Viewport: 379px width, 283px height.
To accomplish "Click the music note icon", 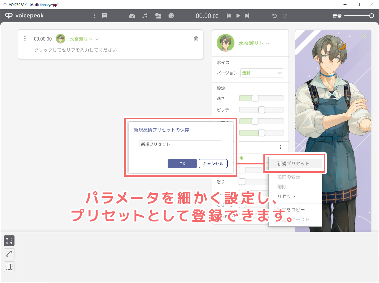I will (x=145, y=16).
